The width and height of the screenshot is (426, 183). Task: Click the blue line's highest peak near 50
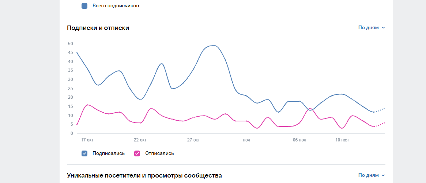click(x=214, y=46)
